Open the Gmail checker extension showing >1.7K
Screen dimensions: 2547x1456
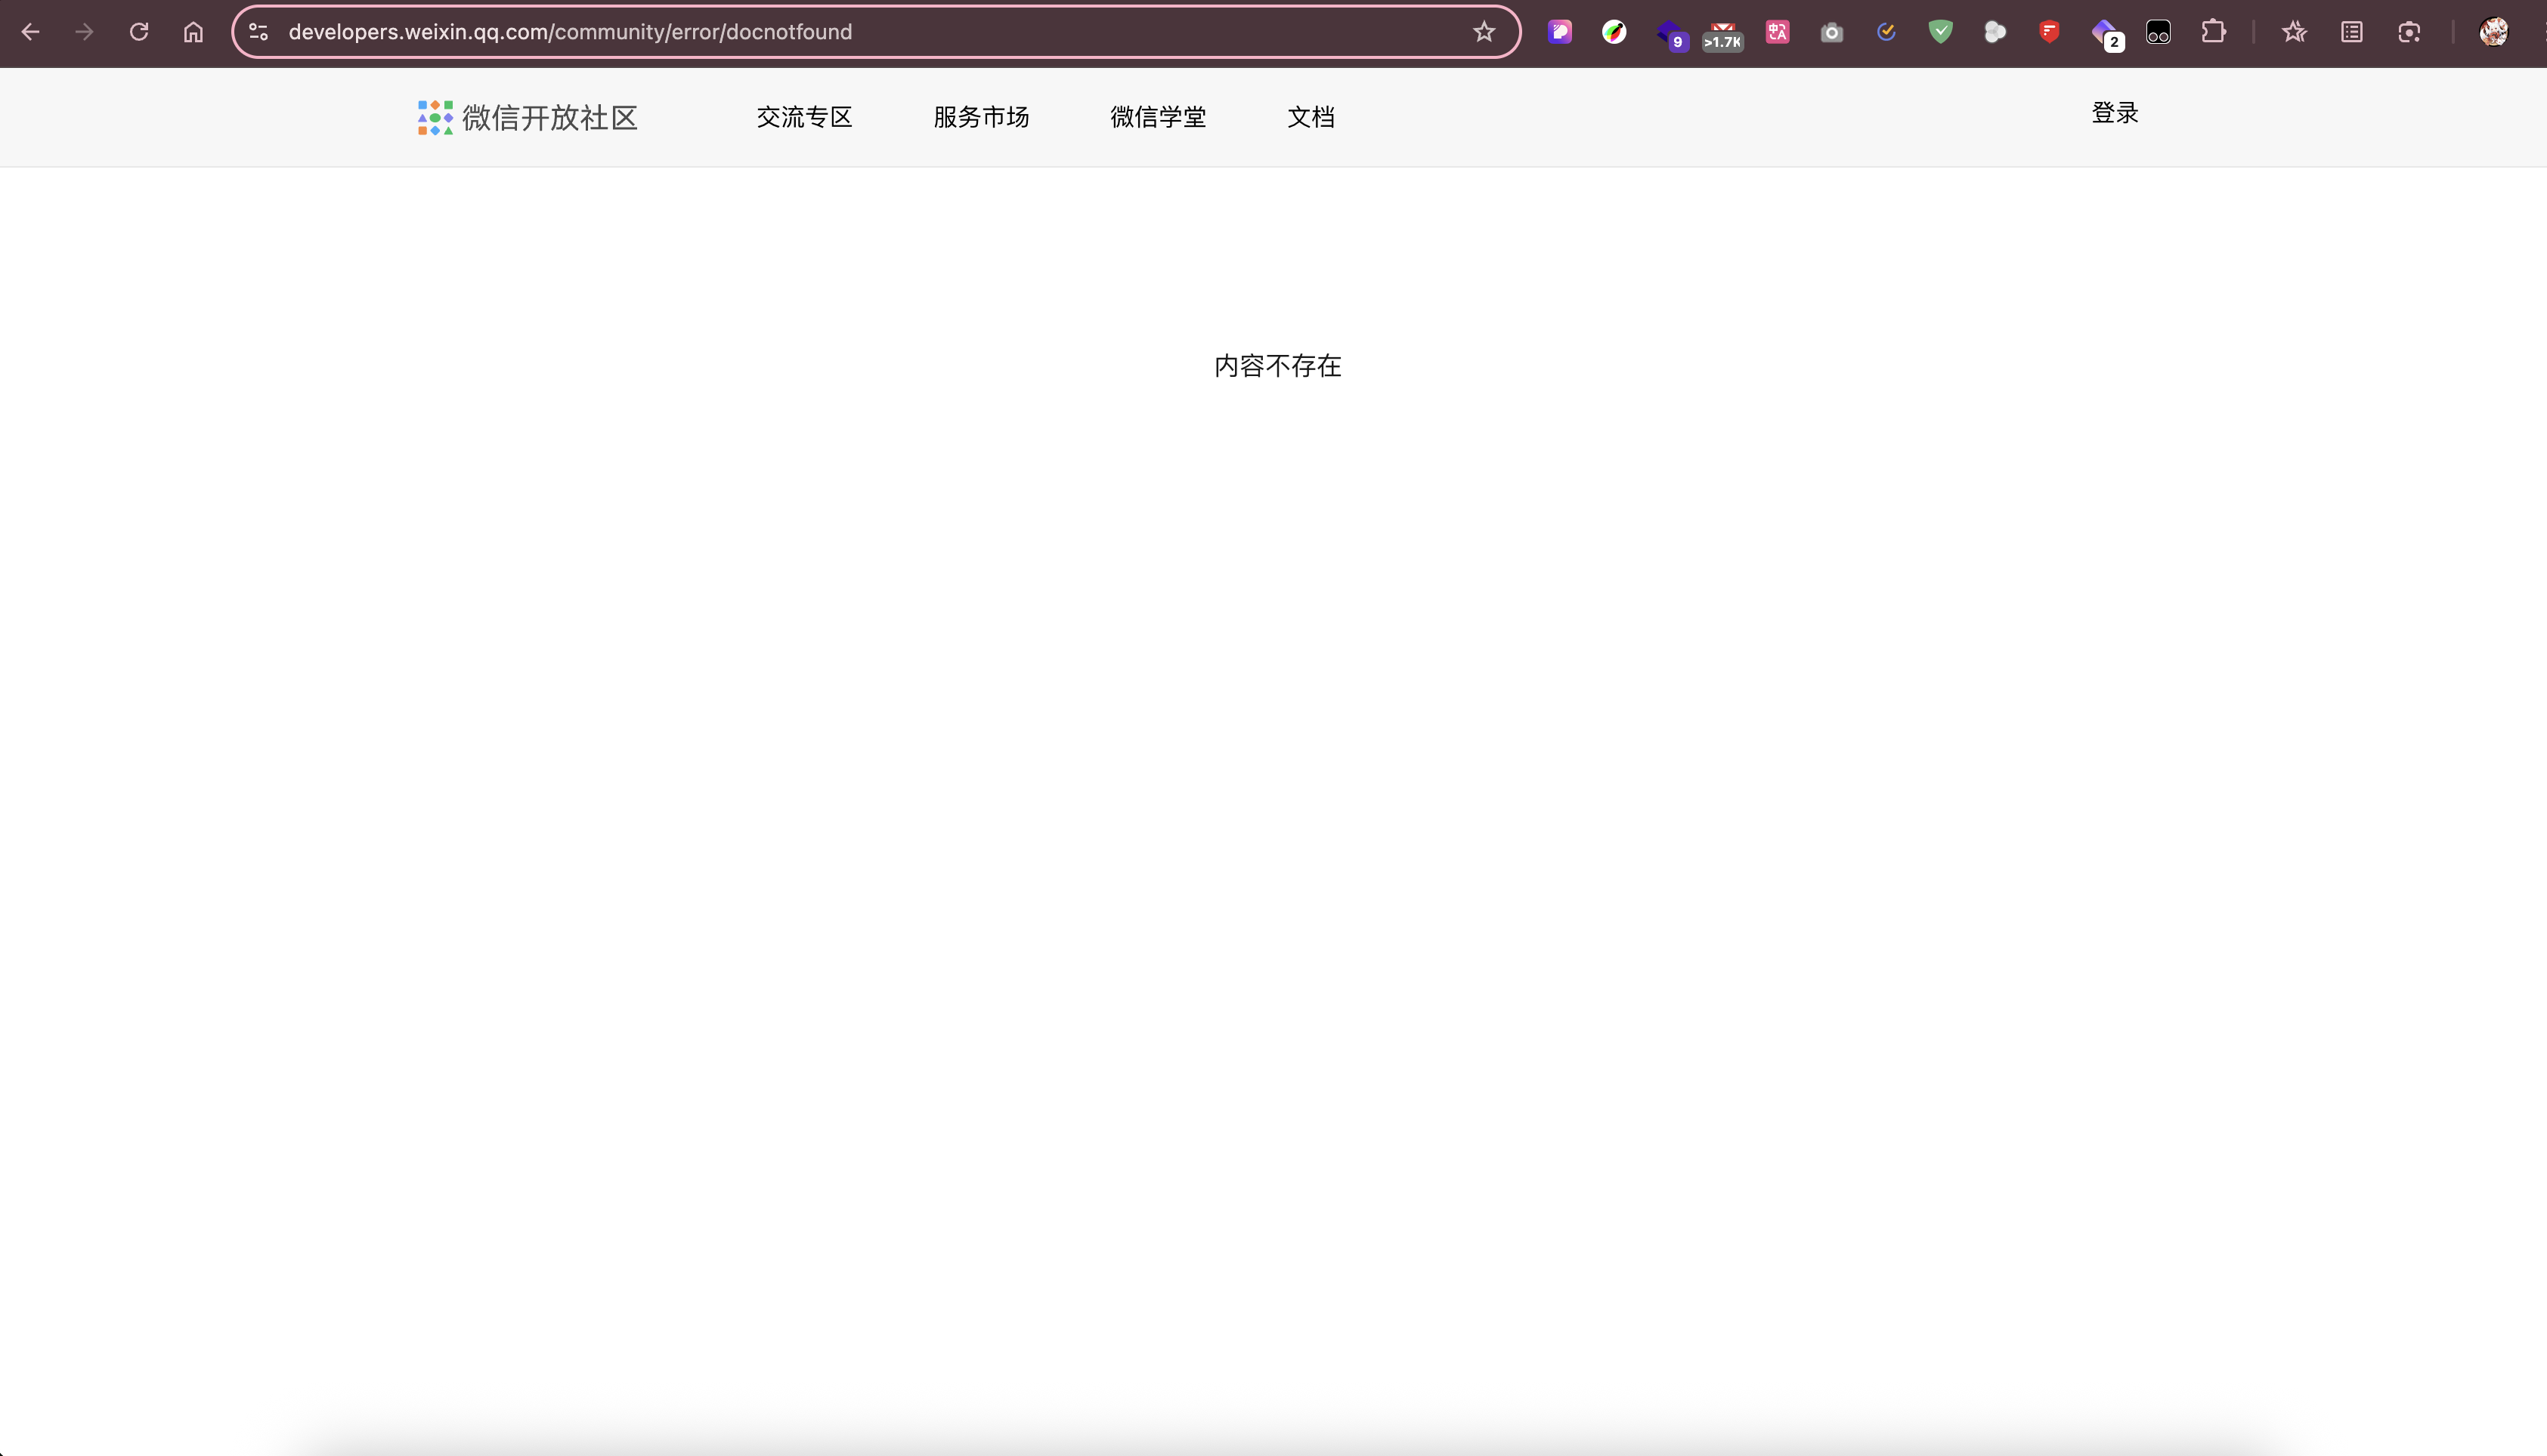click(1723, 36)
